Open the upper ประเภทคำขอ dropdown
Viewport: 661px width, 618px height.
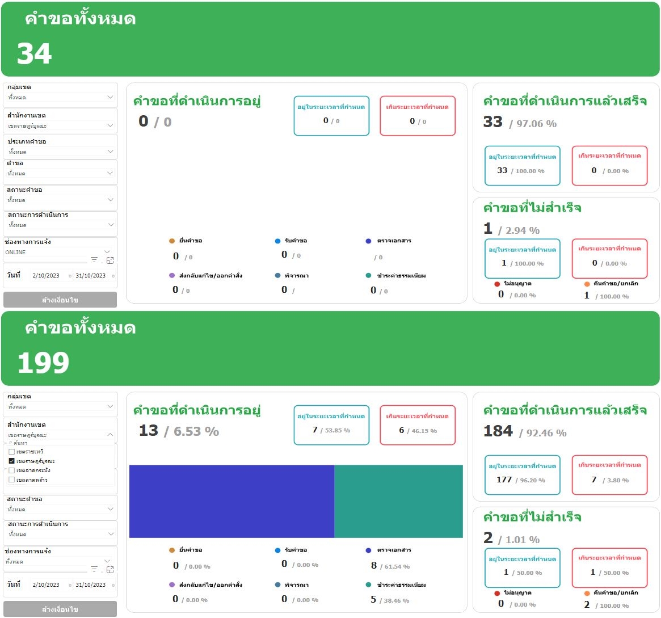[110, 152]
